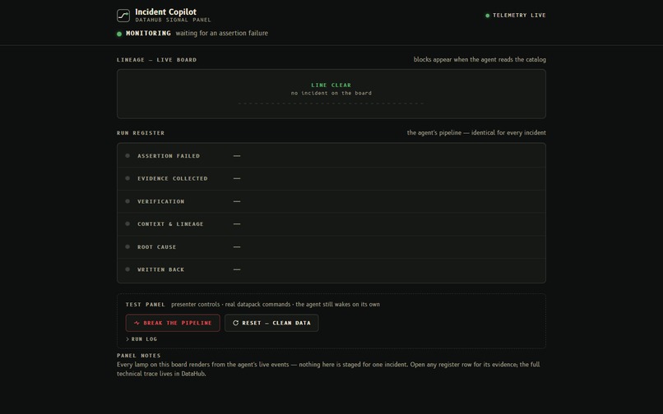Image resolution: width=663 pixels, height=414 pixels.
Task: Click the Break the Pipeline button
Action: tap(173, 323)
